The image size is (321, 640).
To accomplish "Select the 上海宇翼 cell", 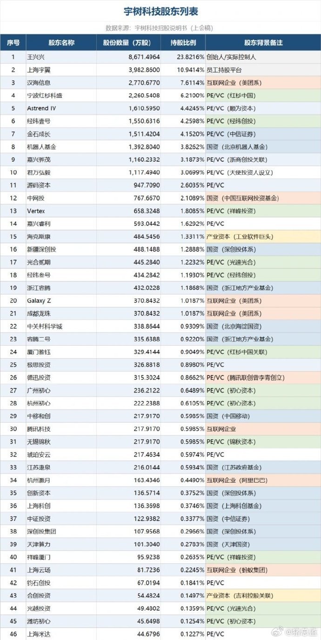I will tap(61, 70).
